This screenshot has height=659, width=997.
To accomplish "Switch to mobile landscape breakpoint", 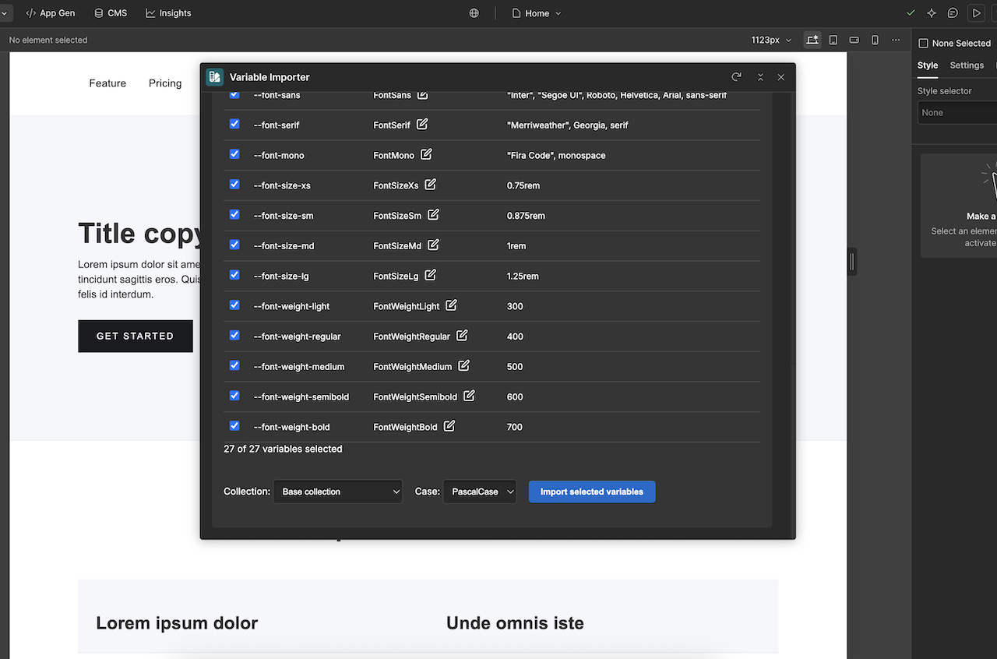I will pos(854,40).
